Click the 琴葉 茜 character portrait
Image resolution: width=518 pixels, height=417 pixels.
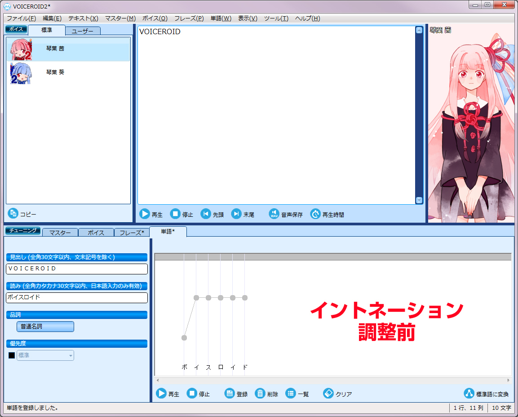tap(471, 123)
